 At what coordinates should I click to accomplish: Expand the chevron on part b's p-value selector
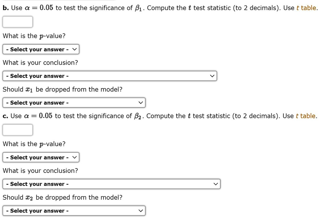(75, 49)
